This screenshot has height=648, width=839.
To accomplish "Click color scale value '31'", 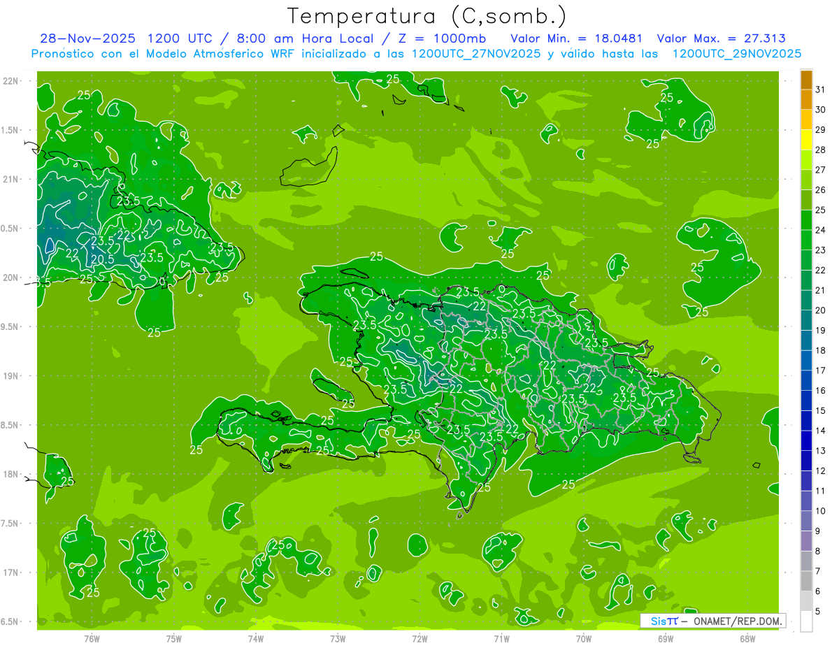I will pos(821,89).
